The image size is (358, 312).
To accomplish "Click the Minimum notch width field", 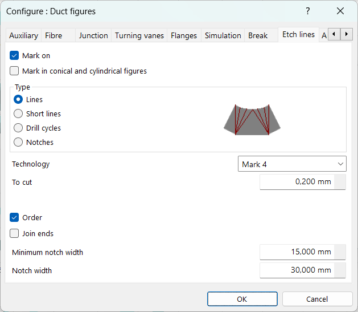I will [297, 252].
